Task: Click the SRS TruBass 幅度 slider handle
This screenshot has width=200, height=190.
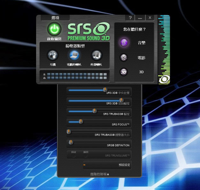Action: click(x=94, y=111)
